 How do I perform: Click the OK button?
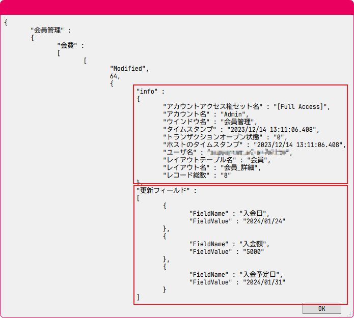[321, 308]
